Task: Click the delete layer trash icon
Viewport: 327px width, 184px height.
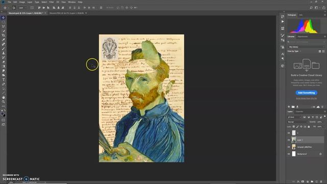Action: 321,182
